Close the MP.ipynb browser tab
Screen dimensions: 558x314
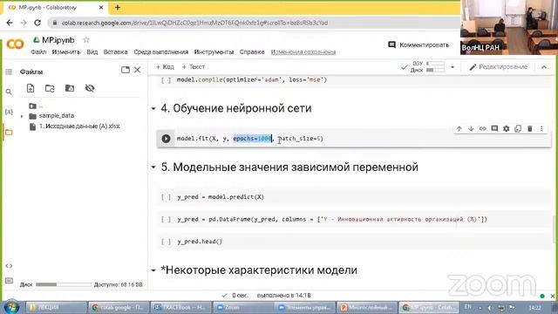tap(101, 7)
